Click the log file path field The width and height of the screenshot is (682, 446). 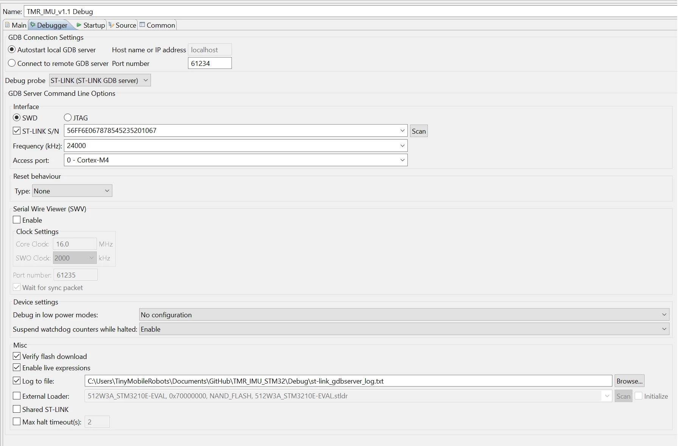tap(348, 381)
